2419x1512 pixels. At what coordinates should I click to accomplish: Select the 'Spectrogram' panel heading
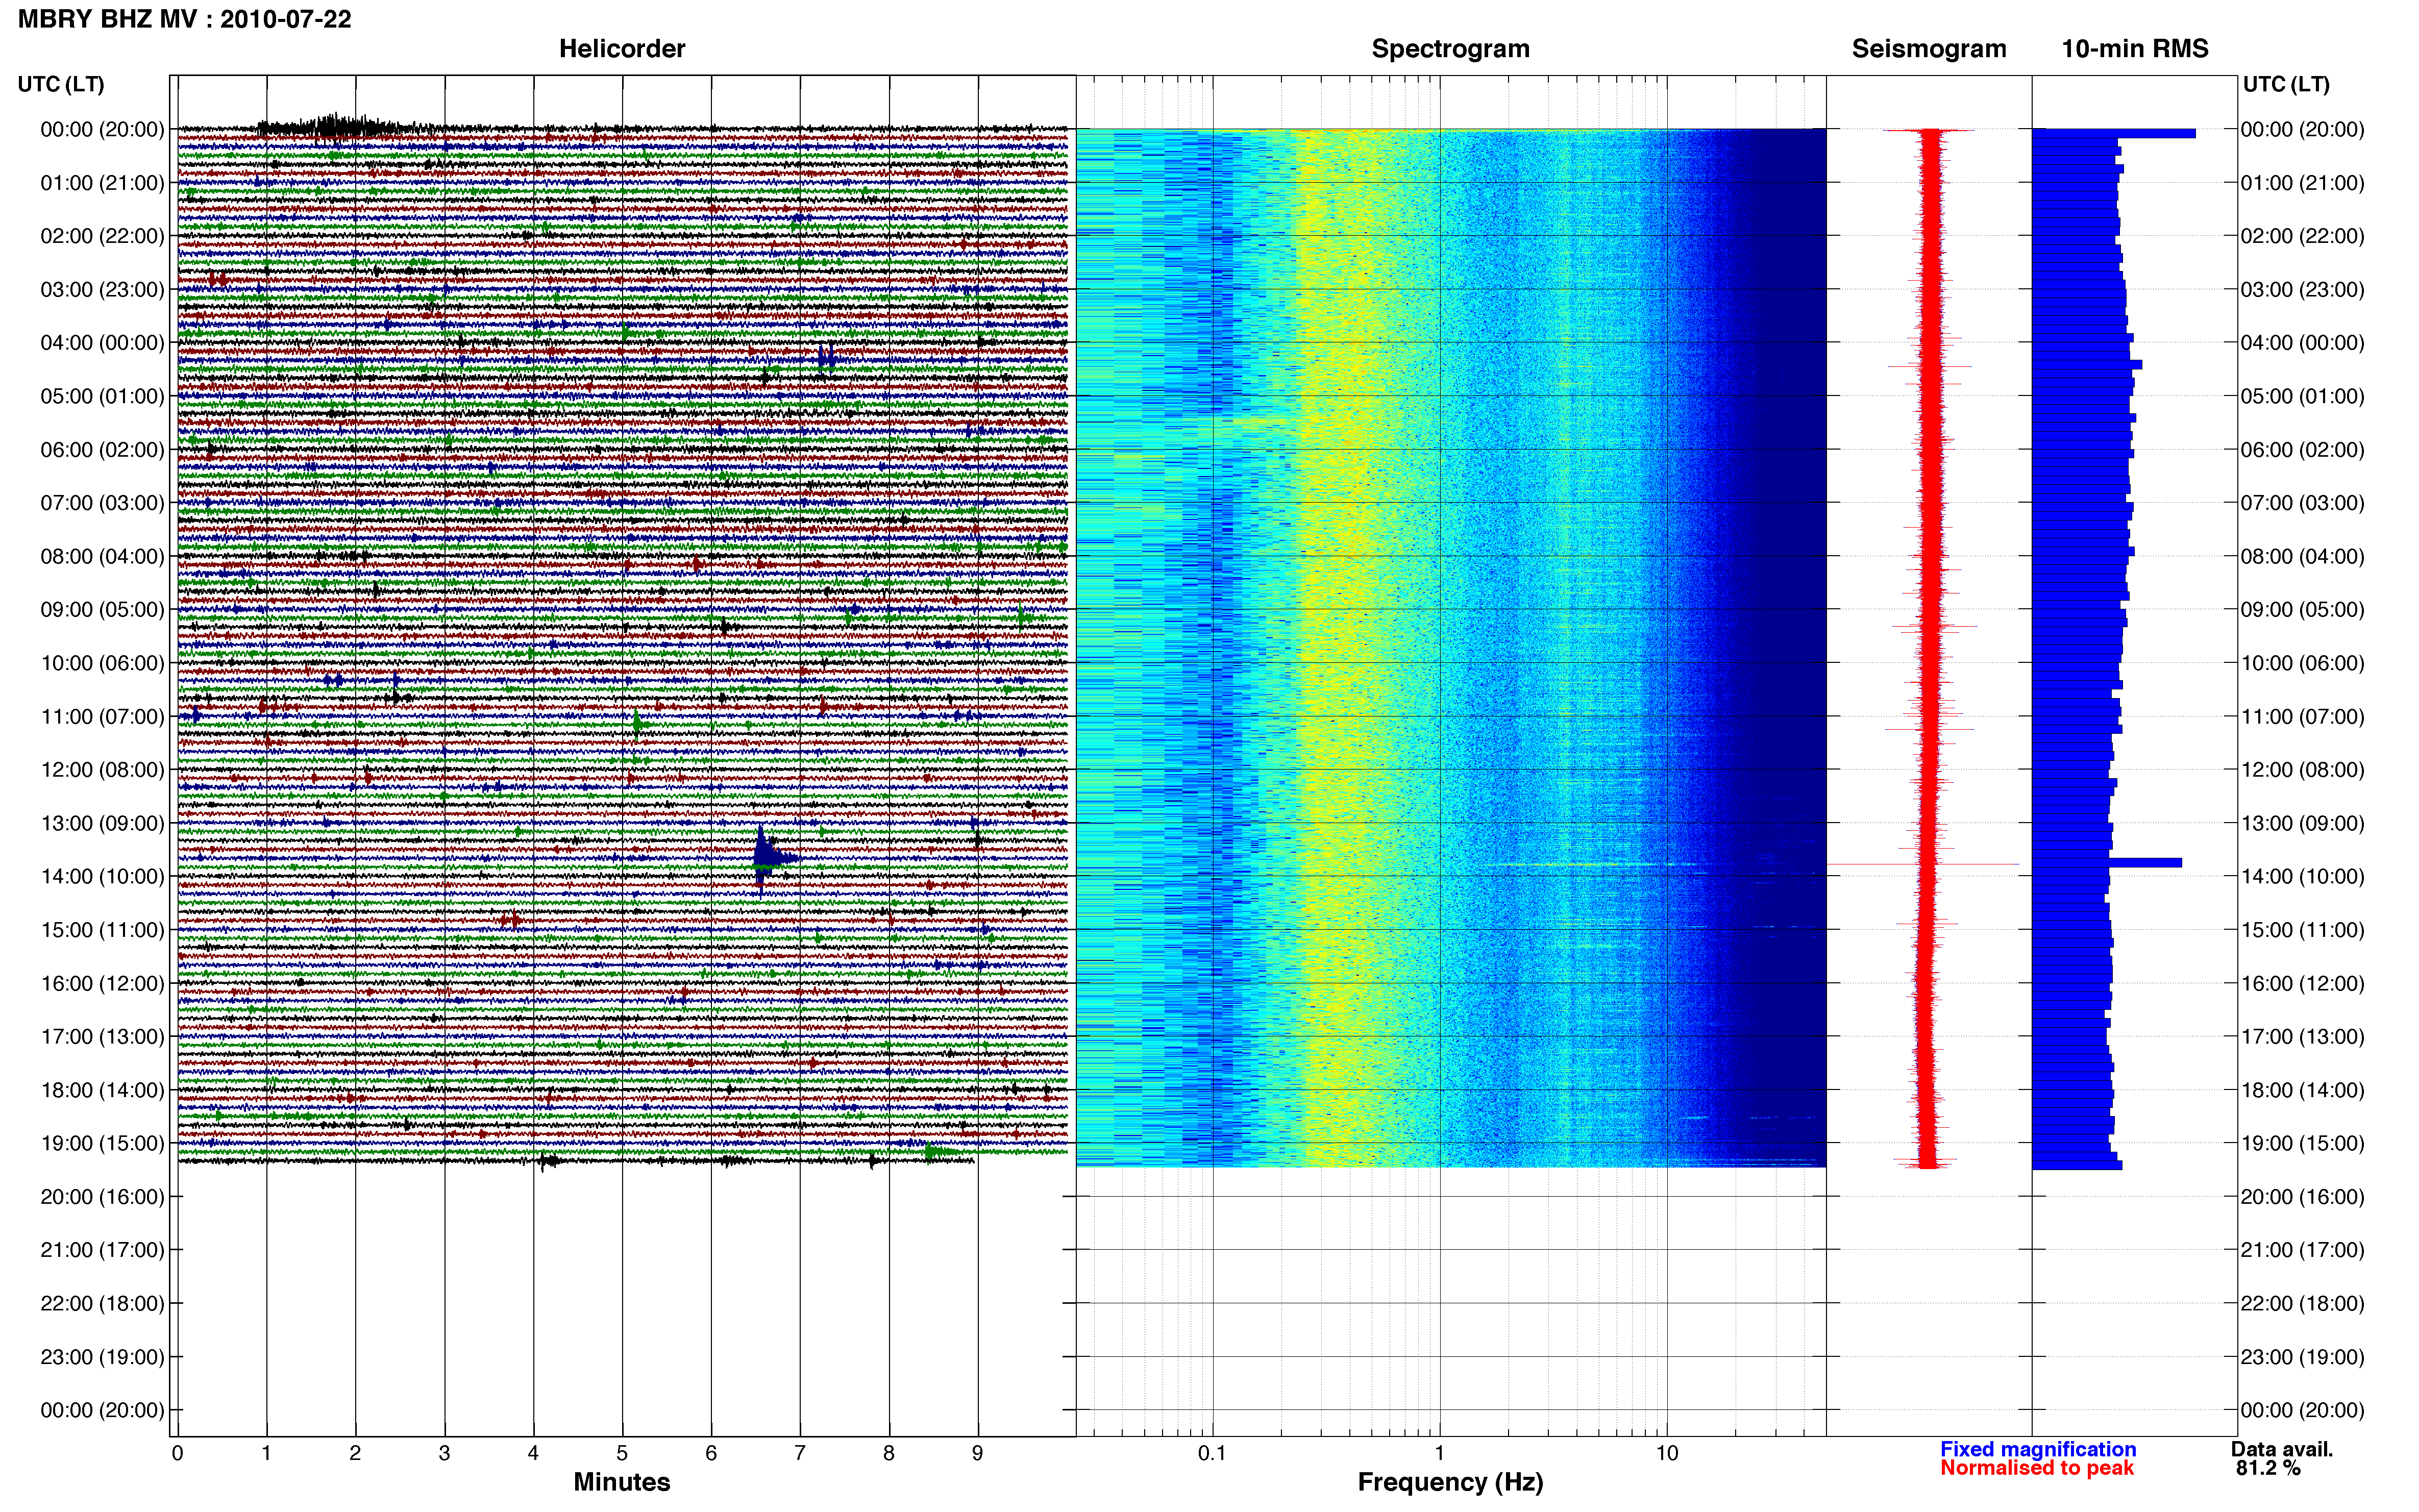1450,49
